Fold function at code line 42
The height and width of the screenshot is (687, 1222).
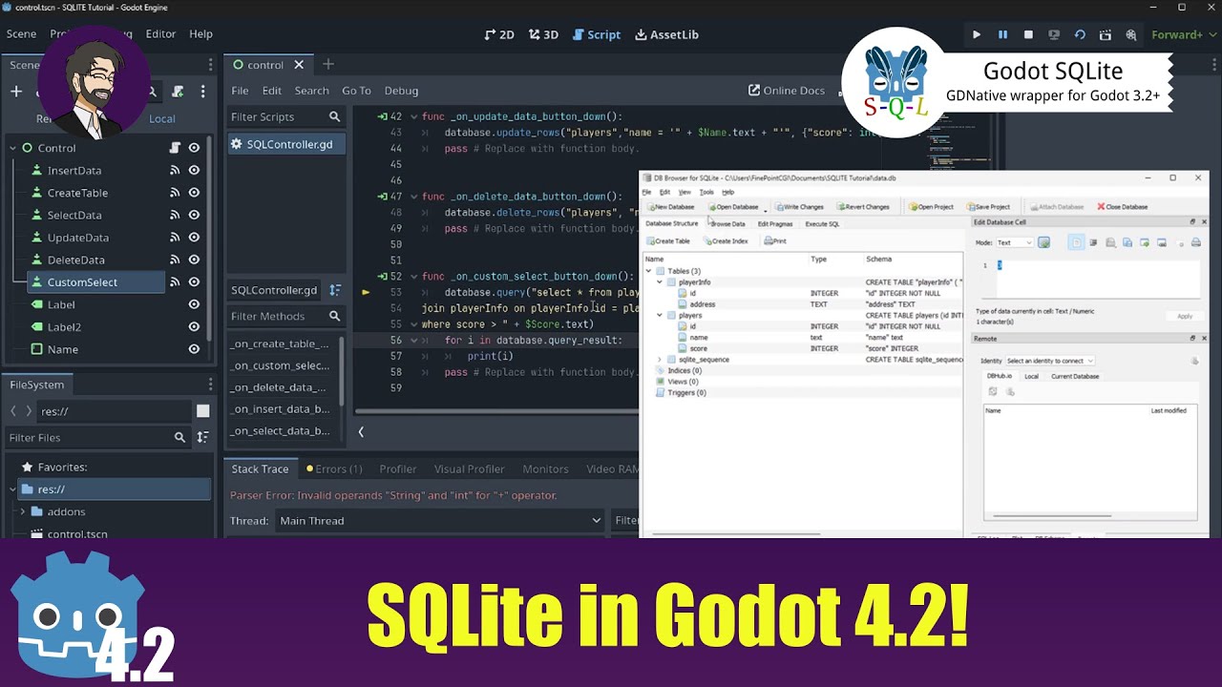[x=413, y=116]
